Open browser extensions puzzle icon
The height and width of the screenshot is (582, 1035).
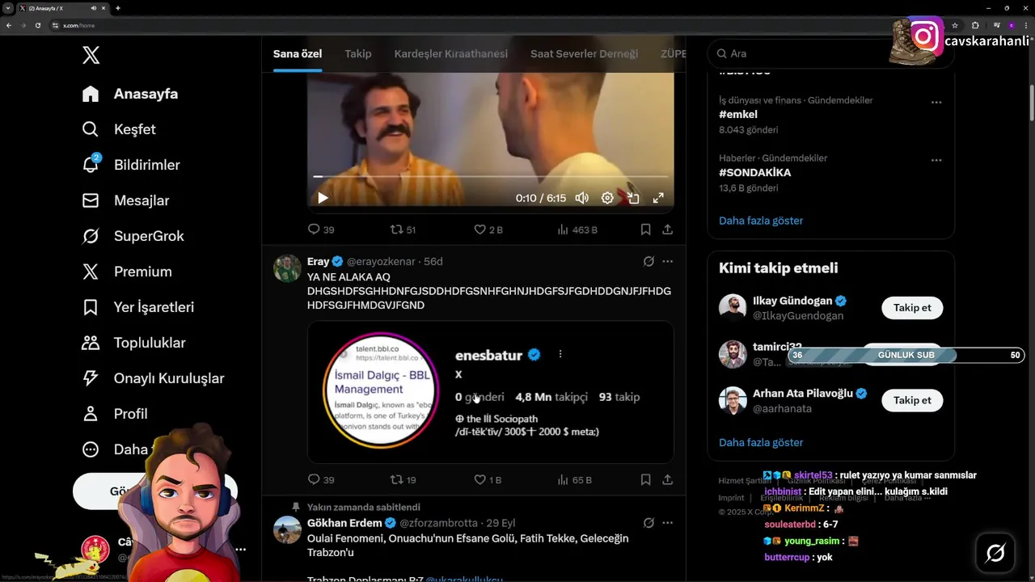[975, 25]
